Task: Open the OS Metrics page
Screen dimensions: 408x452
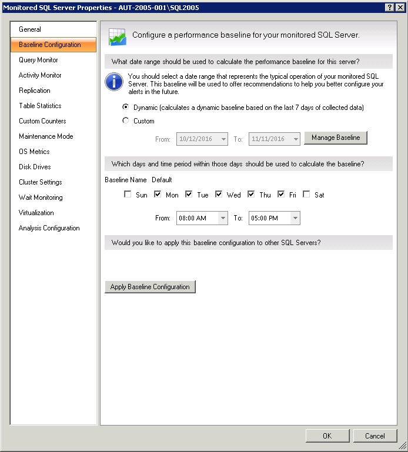Action: [53, 152]
